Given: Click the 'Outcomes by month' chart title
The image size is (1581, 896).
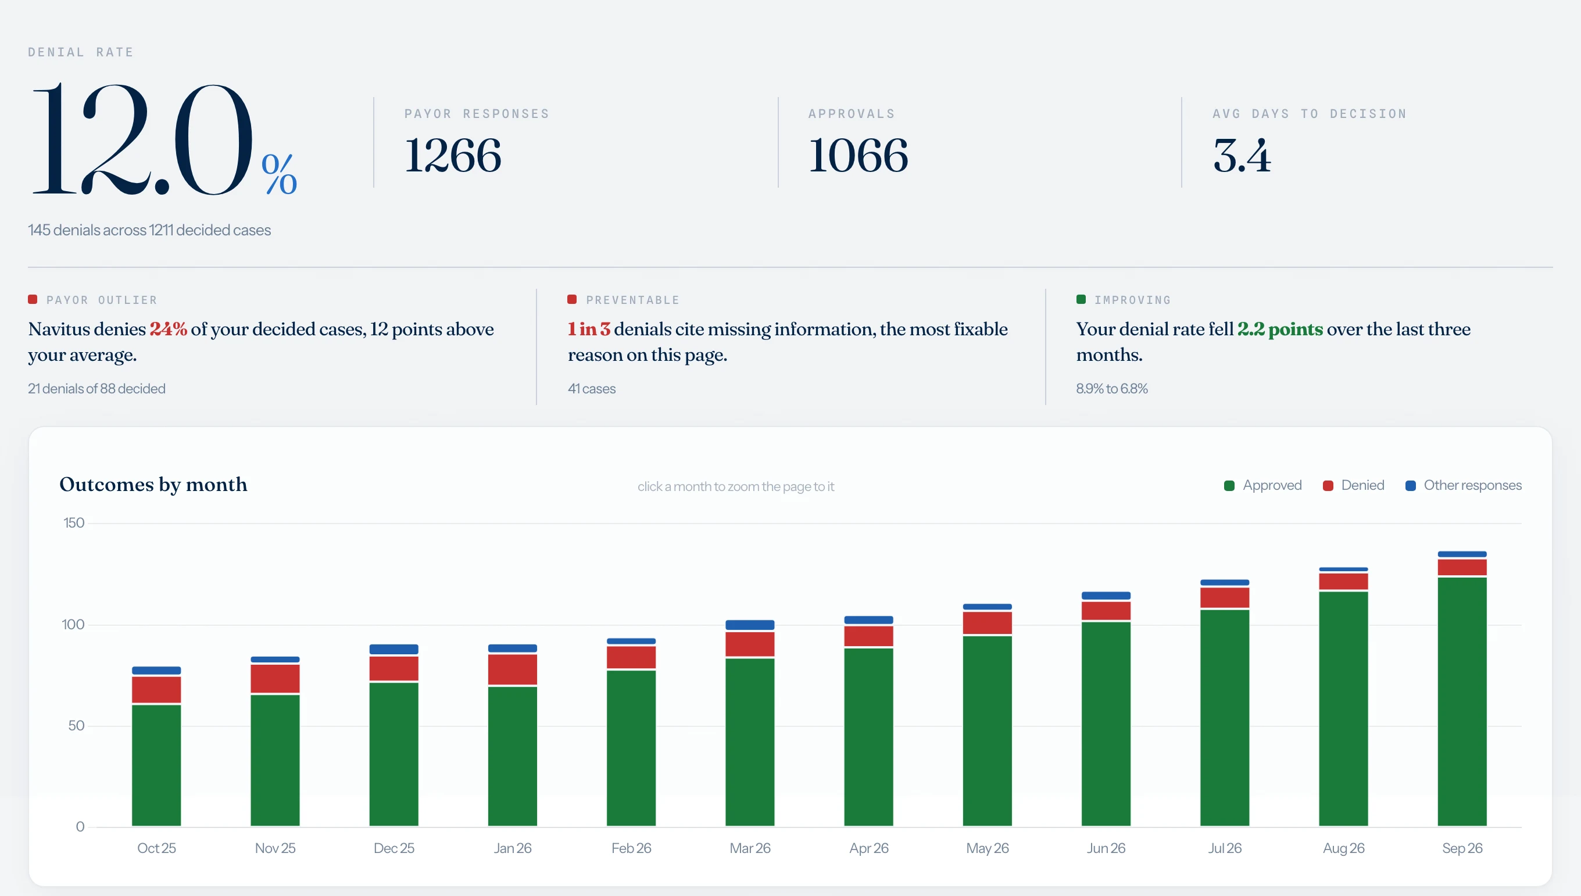Looking at the screenshot, I should coord(153,484).
